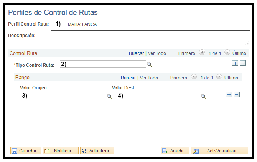Delete the current Rango row
The image size is (257, 162).
point(237,94)
